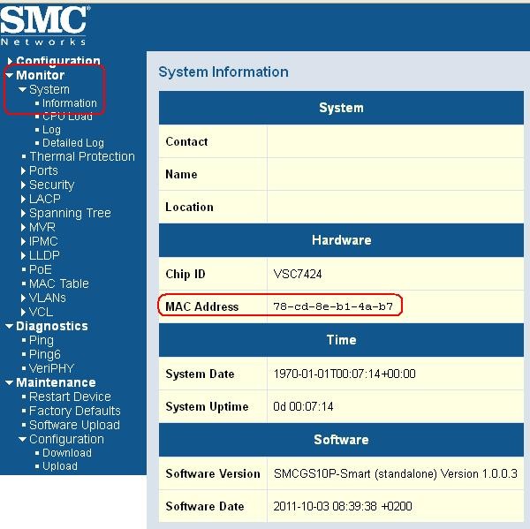The image size is (530, 529).
Task: Select the MVR menu item
Action: pyautogui.click(x=42, y=228)
